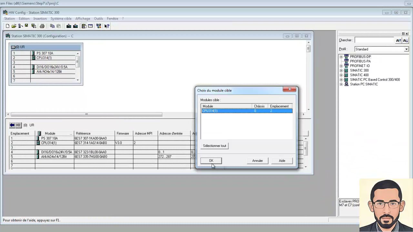Open the ? help menu
The image size is (413, 232).
click(x=123, y=19)
